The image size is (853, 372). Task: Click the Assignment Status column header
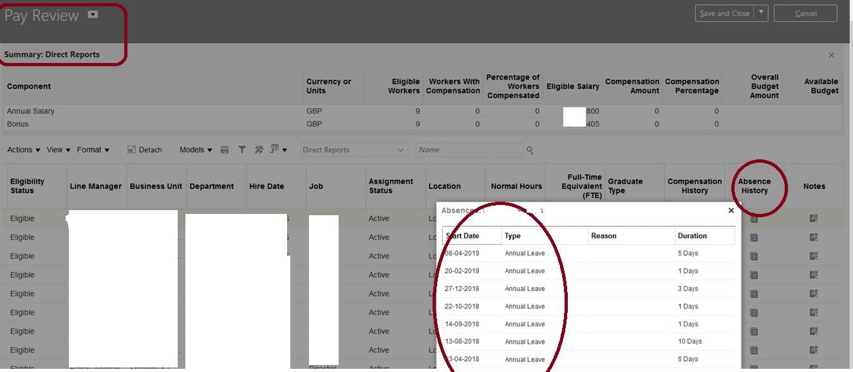395,186
